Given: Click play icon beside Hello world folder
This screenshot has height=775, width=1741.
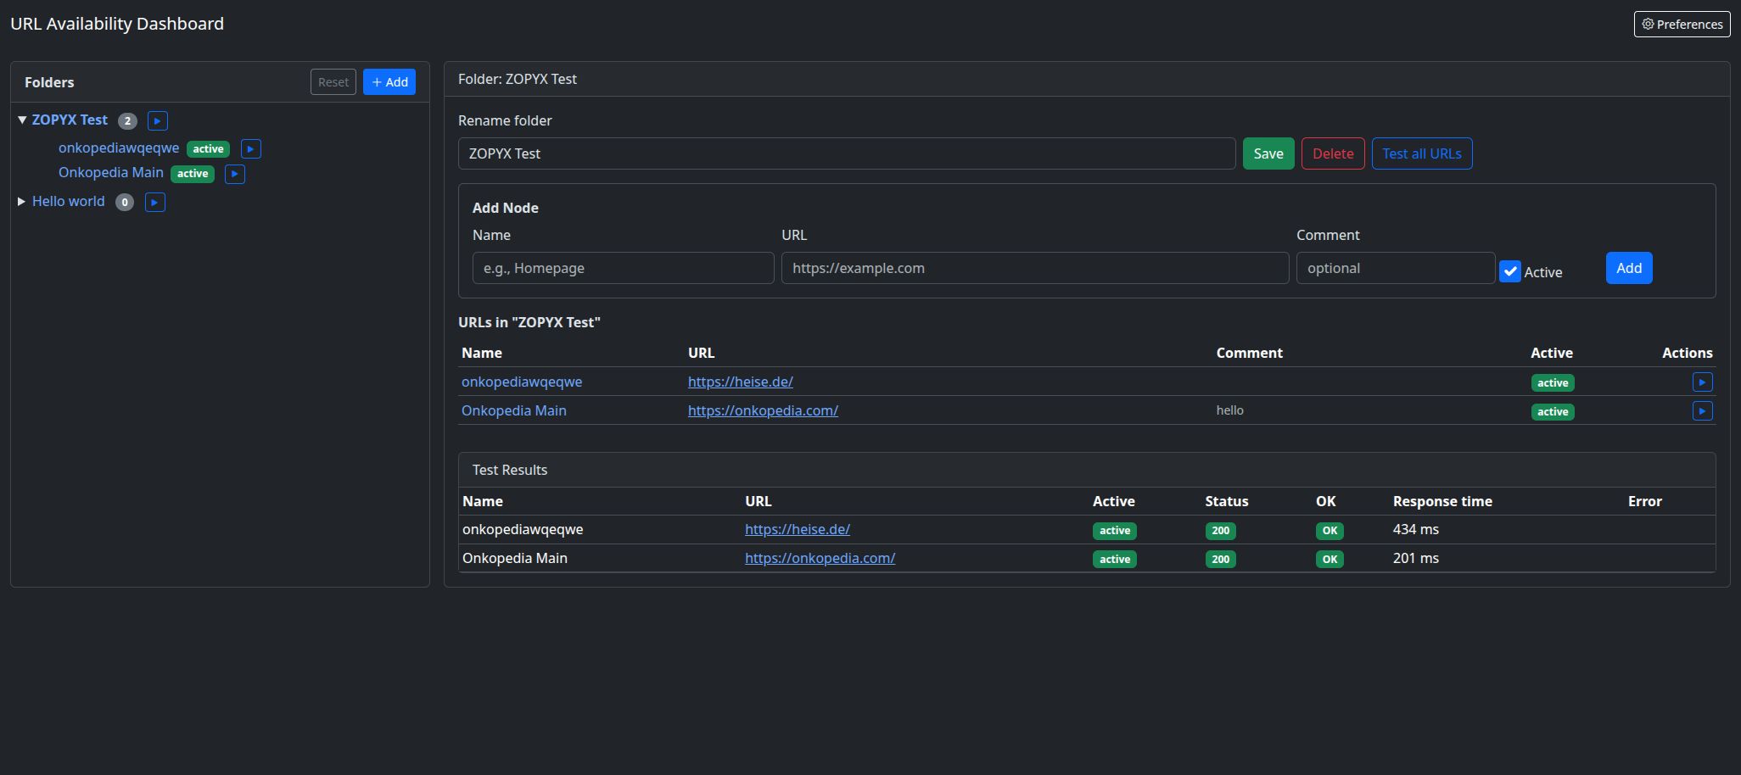Looking at the screenshot, I should point(154,203).
